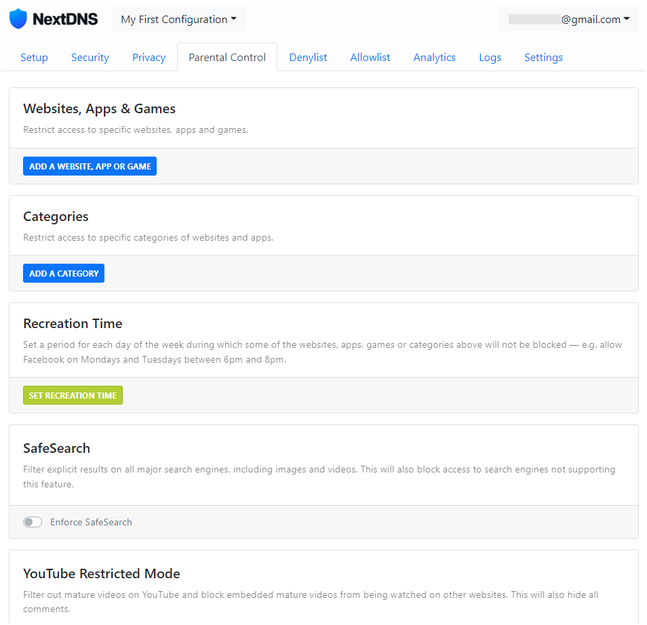This screenshot has height=625, width=647.
Task: Click the Websites, Apps & Games heading
Action: [99, 108]
